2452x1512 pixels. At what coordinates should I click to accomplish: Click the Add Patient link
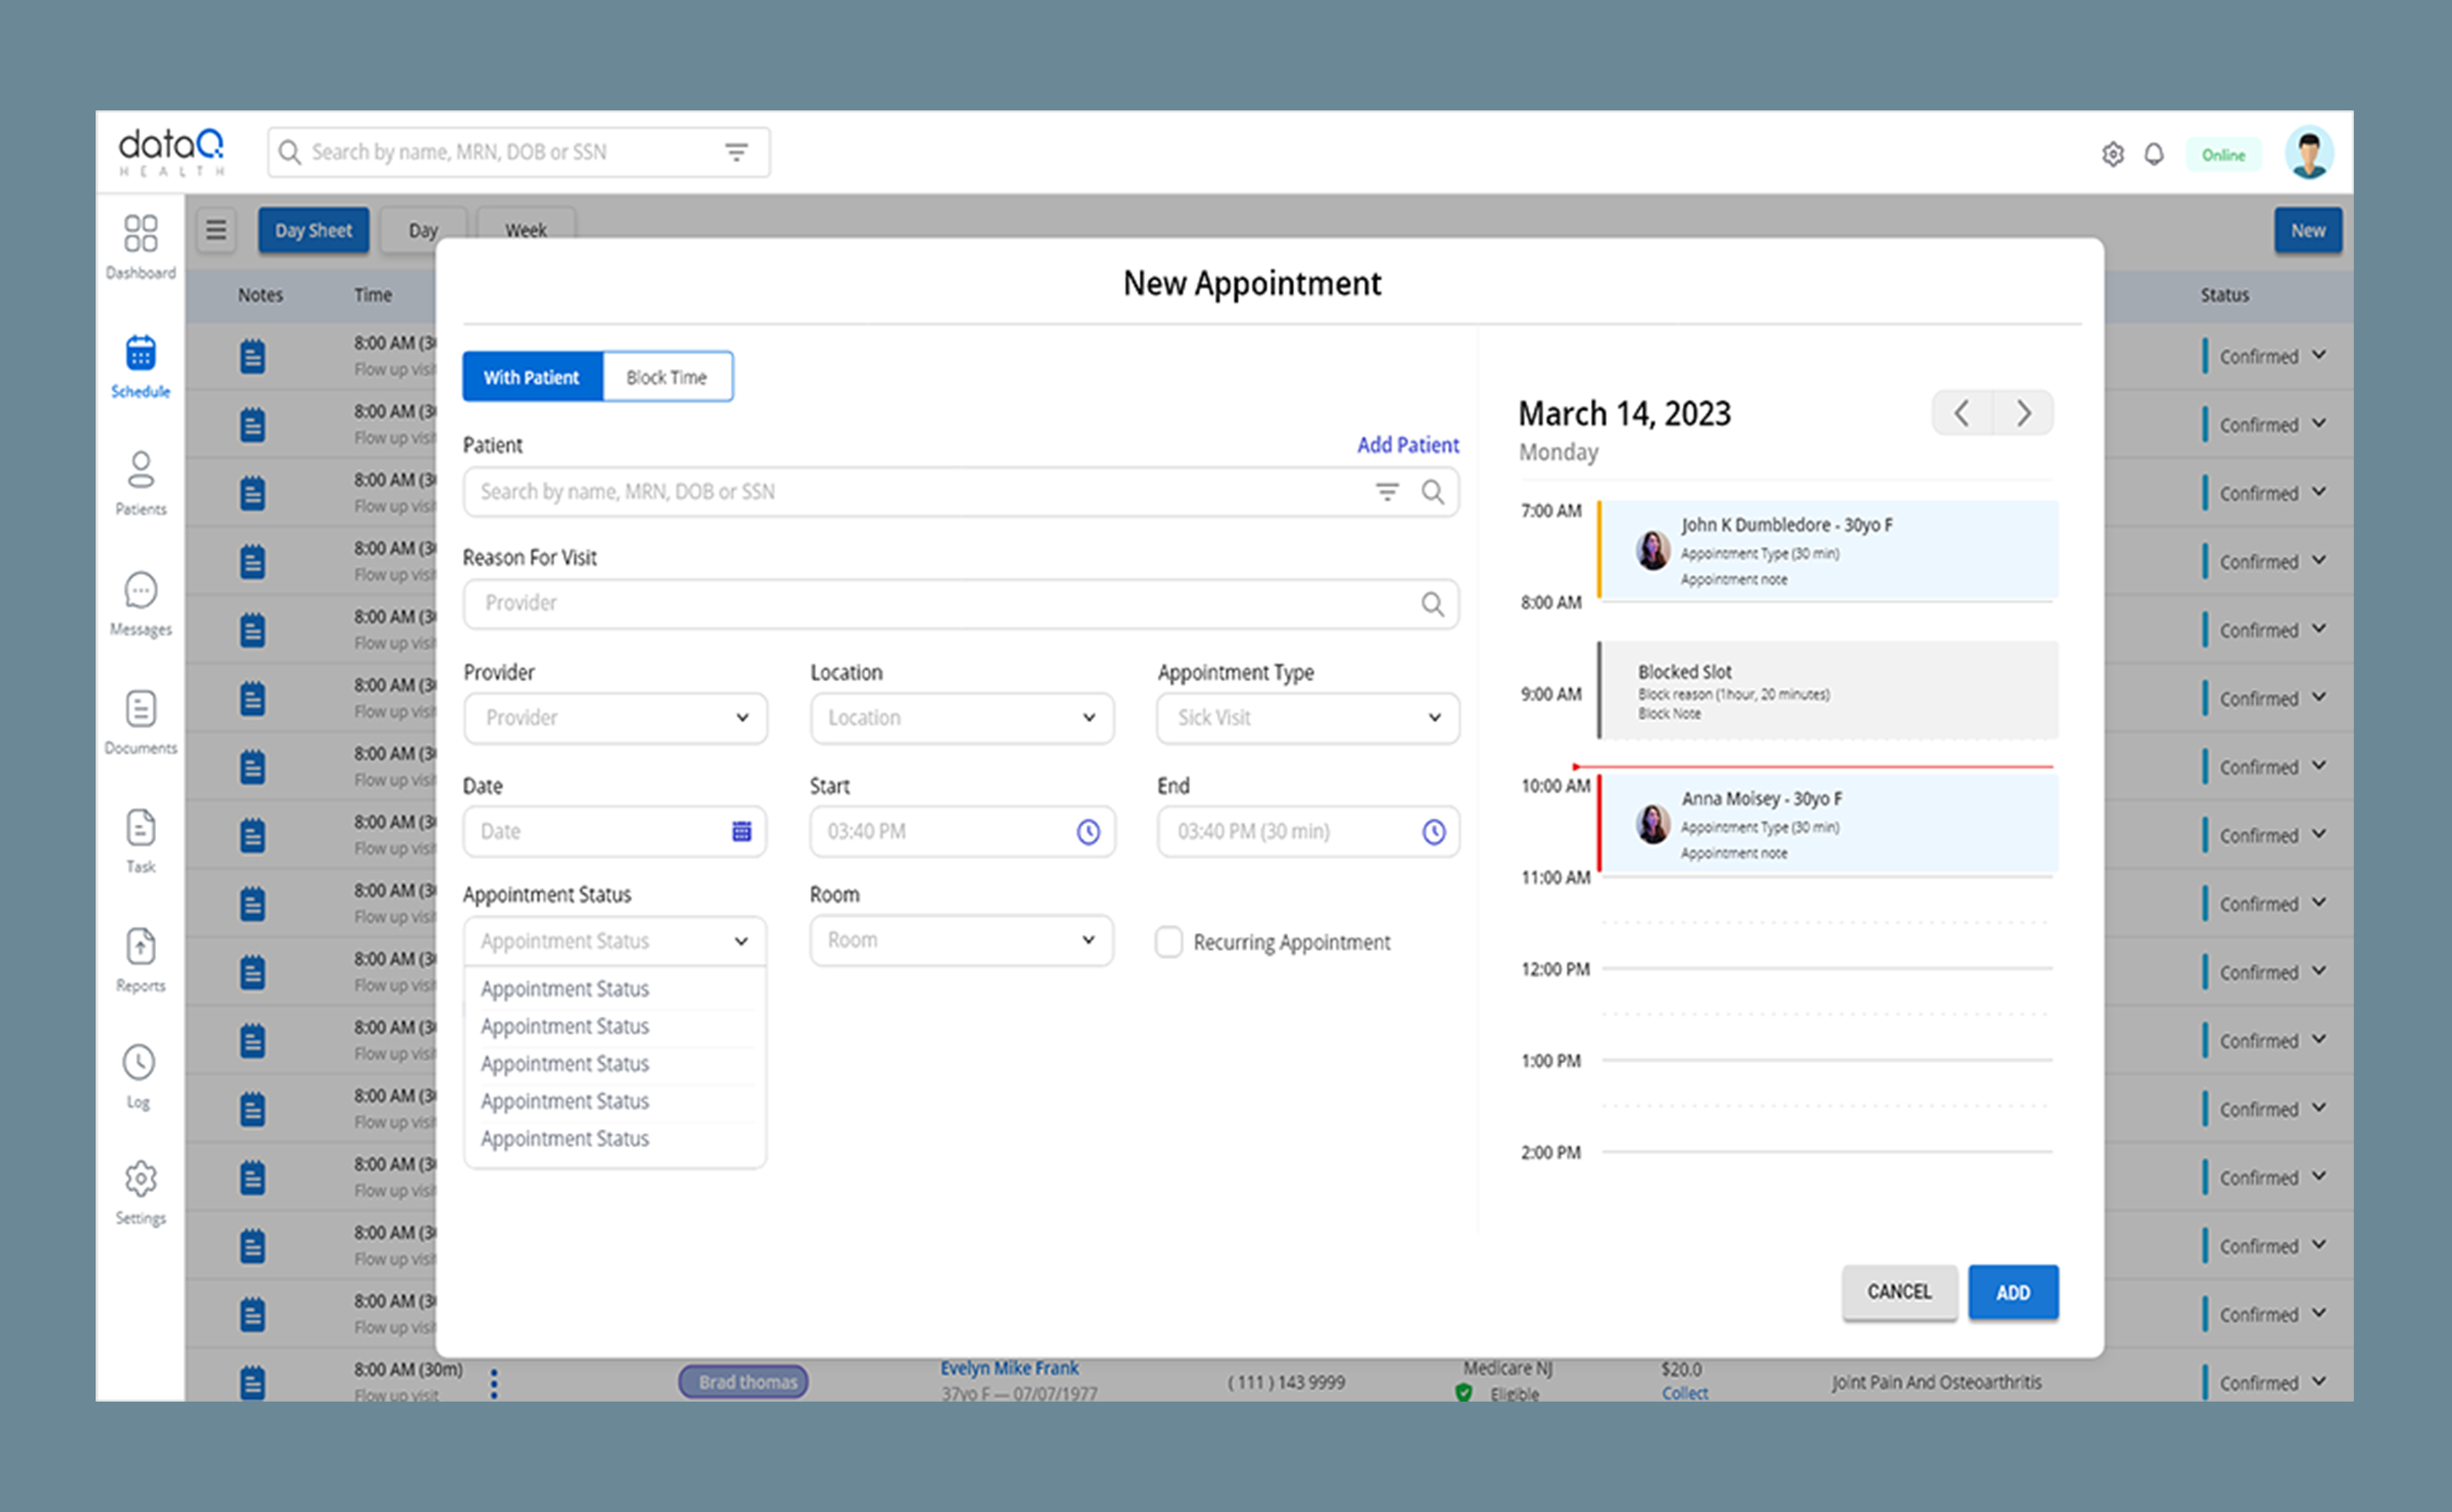pos(1407,445)
